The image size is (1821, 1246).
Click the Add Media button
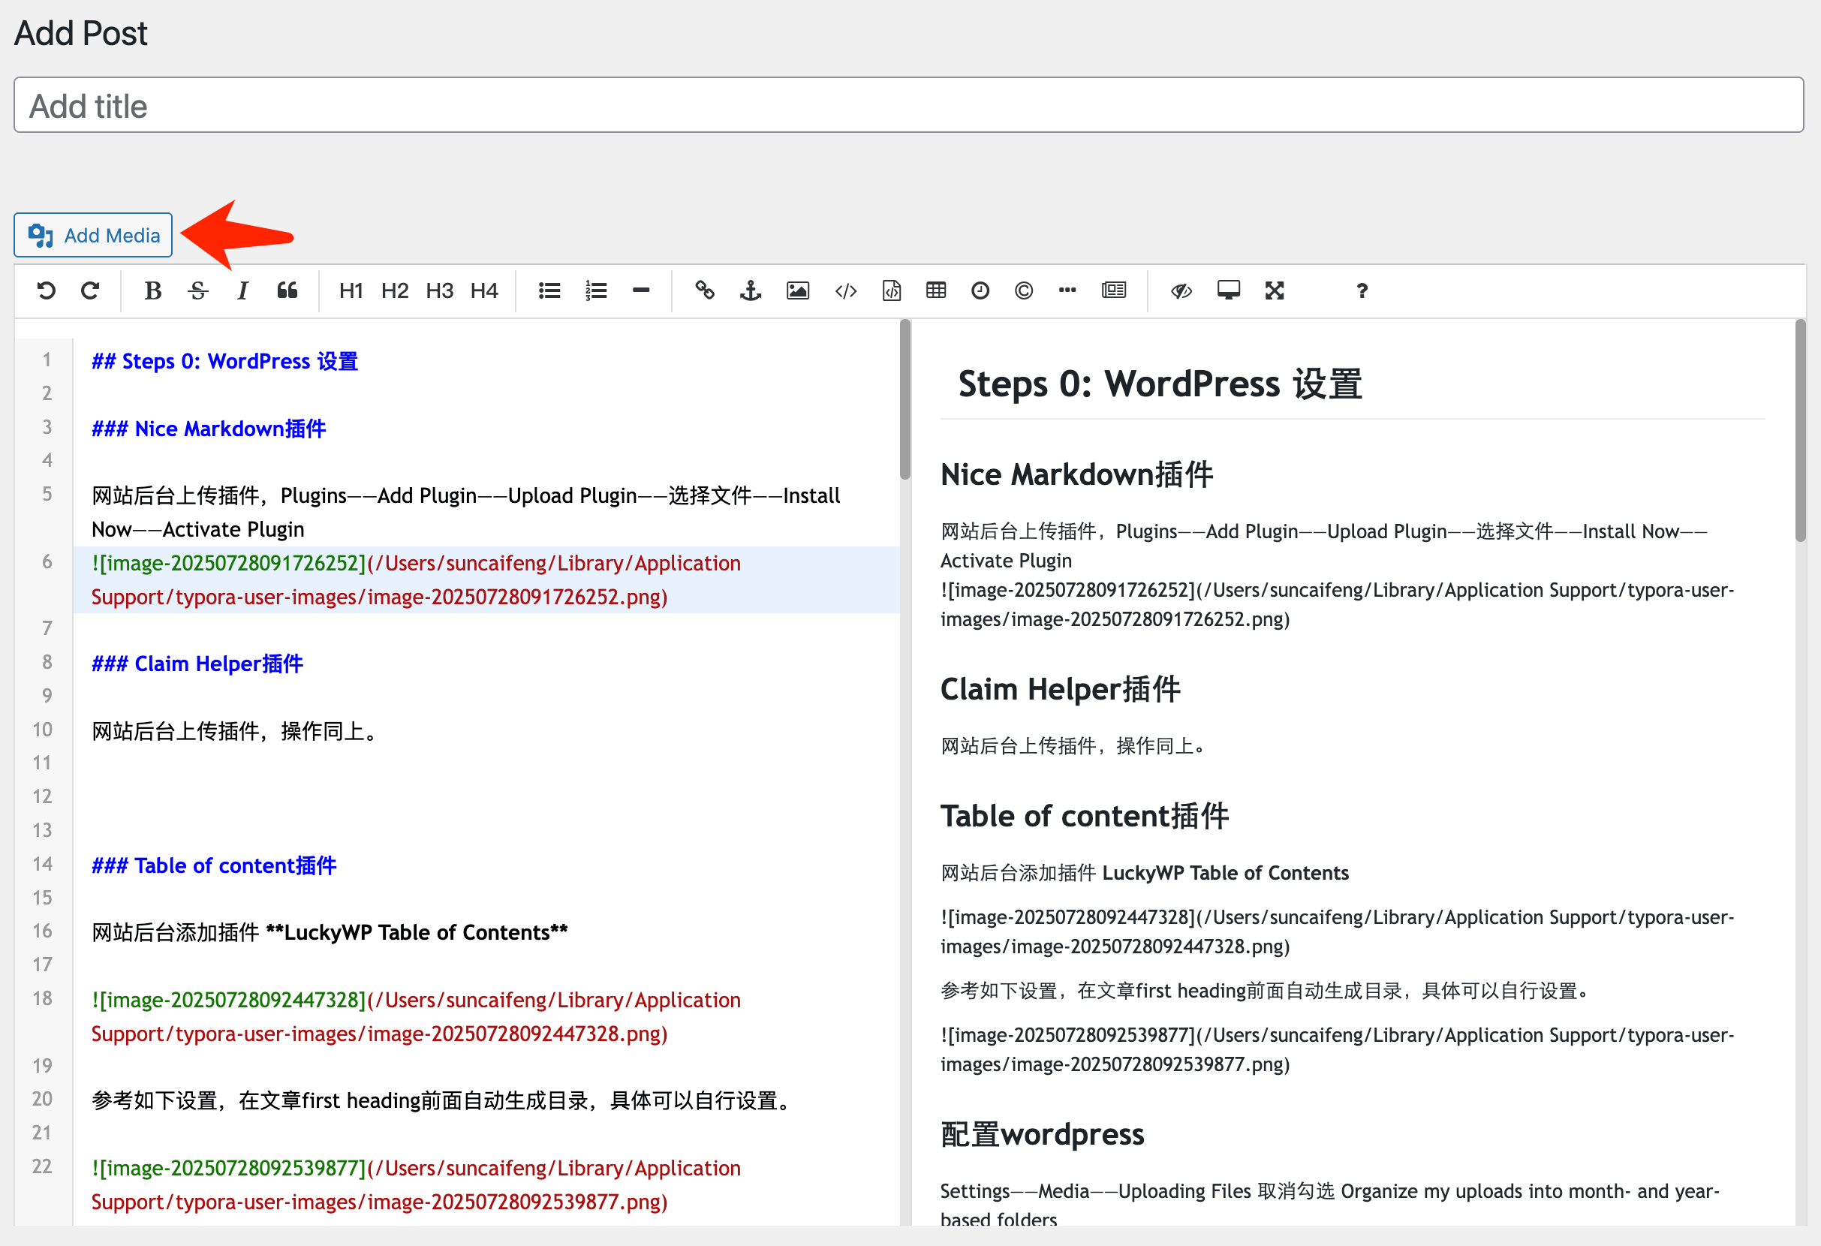pos(92,235)
